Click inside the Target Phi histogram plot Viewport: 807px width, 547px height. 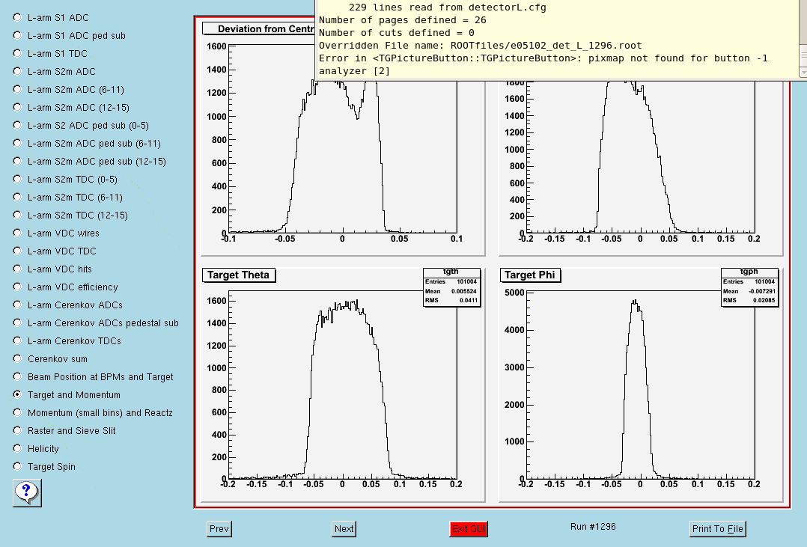coord(640,385)
